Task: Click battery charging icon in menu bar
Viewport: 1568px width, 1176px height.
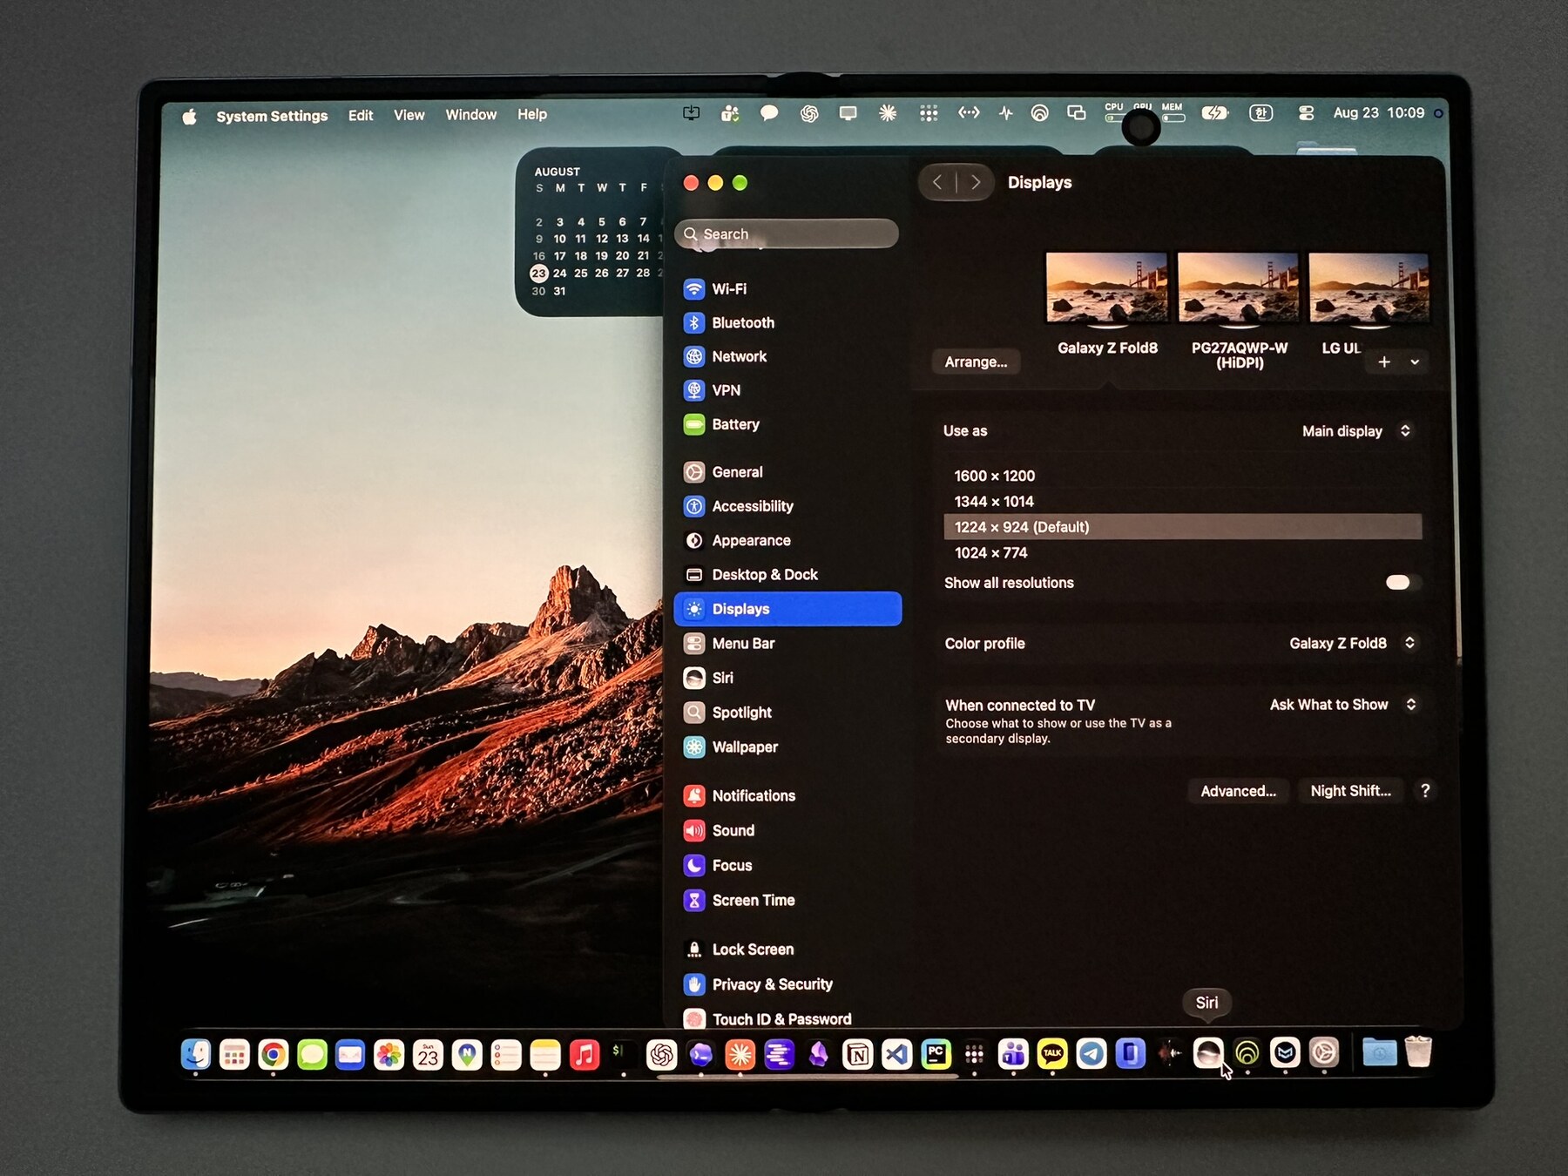Action: click(1215, 113)
